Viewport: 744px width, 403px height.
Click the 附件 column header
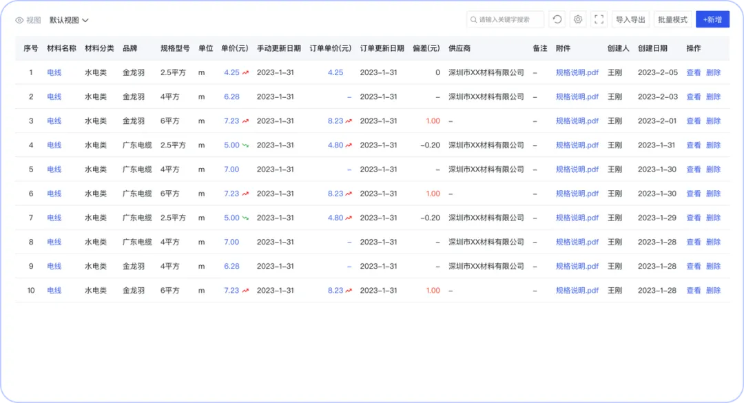coord(563,48)
